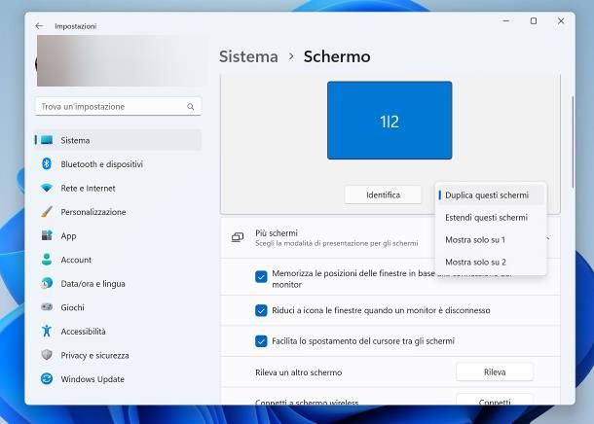Screen dimensions: 594x424
Task: Click the game controller Giochi icon
Action: pyautogui.click(x=47, y=307)
